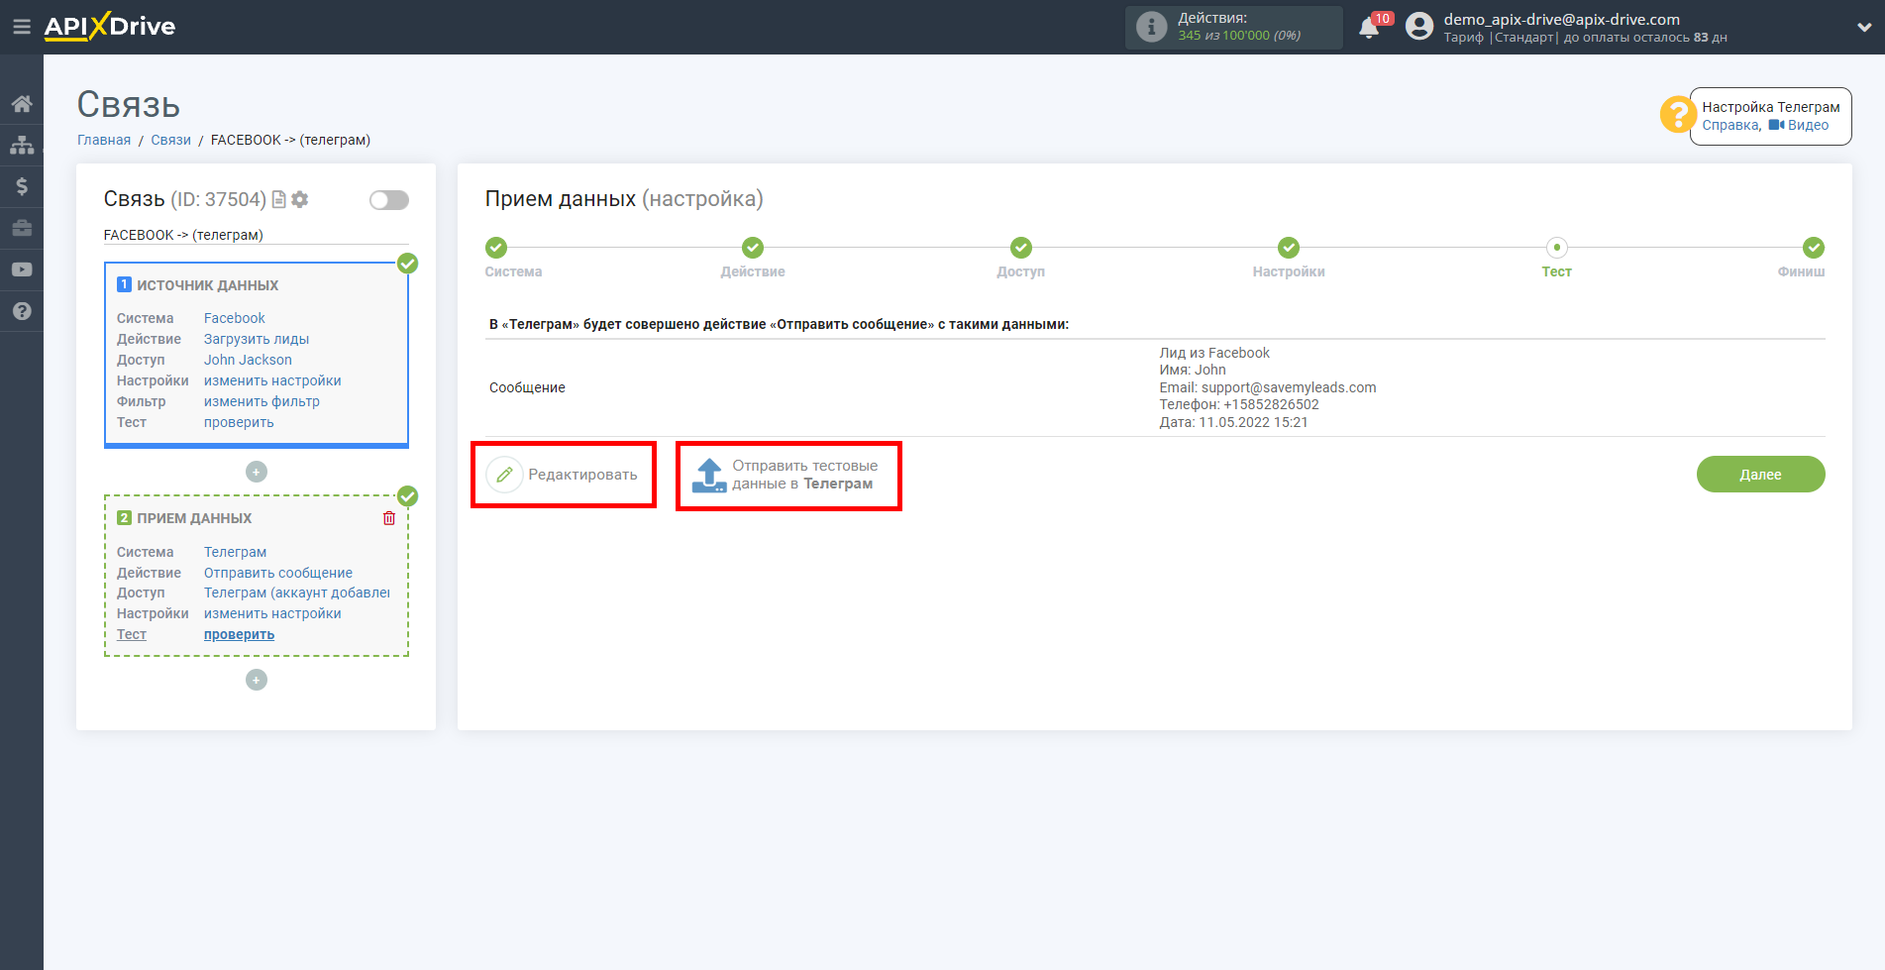The image size is (1885, 970).
Task: Go to Главная breadcrumb
Action: click(x=104, y=140)
